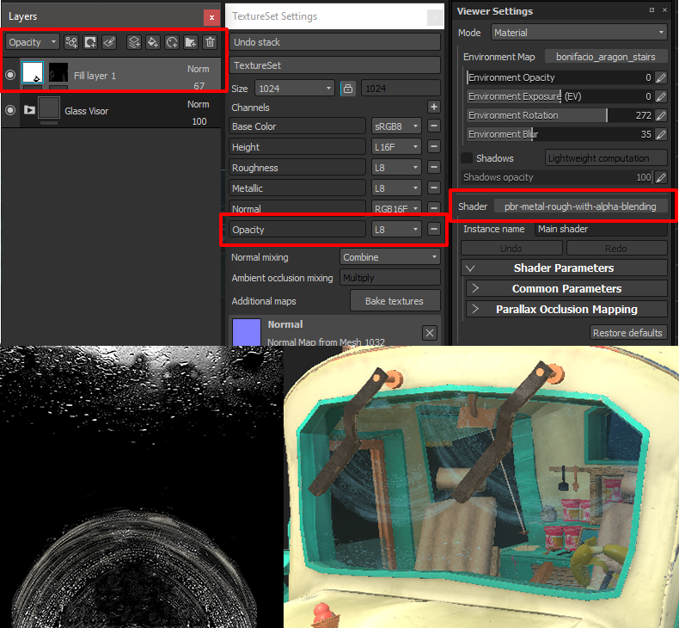
Task: Adjust the Environment Opacity slider
Action: coord(560,77)
